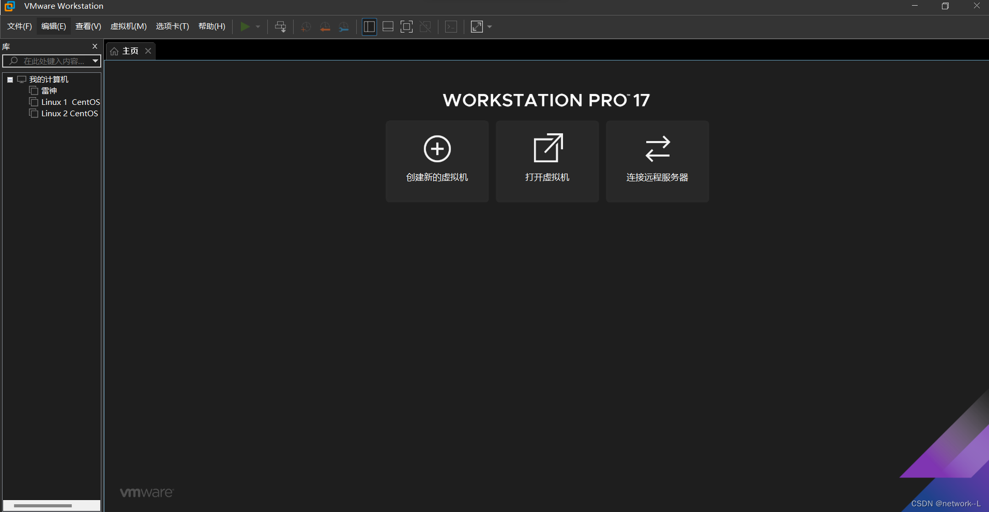Click the stretch guest display icon
This screenshot has height=512, width=989.
pyautogui.click(x=477, y=27)
